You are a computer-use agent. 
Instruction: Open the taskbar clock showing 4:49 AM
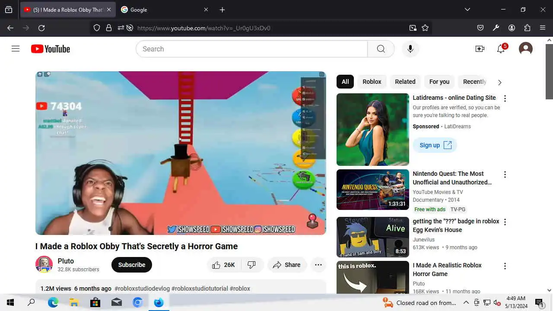515,302
